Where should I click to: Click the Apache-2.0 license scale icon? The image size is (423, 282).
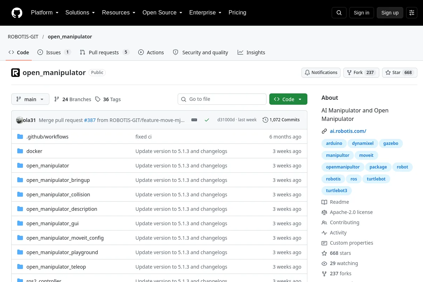click(x=324, y=212)
